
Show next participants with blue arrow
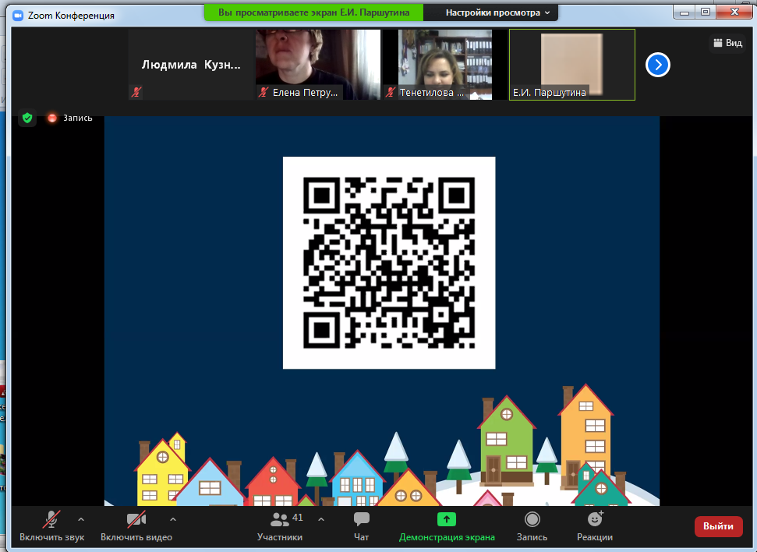click(658, 65)
